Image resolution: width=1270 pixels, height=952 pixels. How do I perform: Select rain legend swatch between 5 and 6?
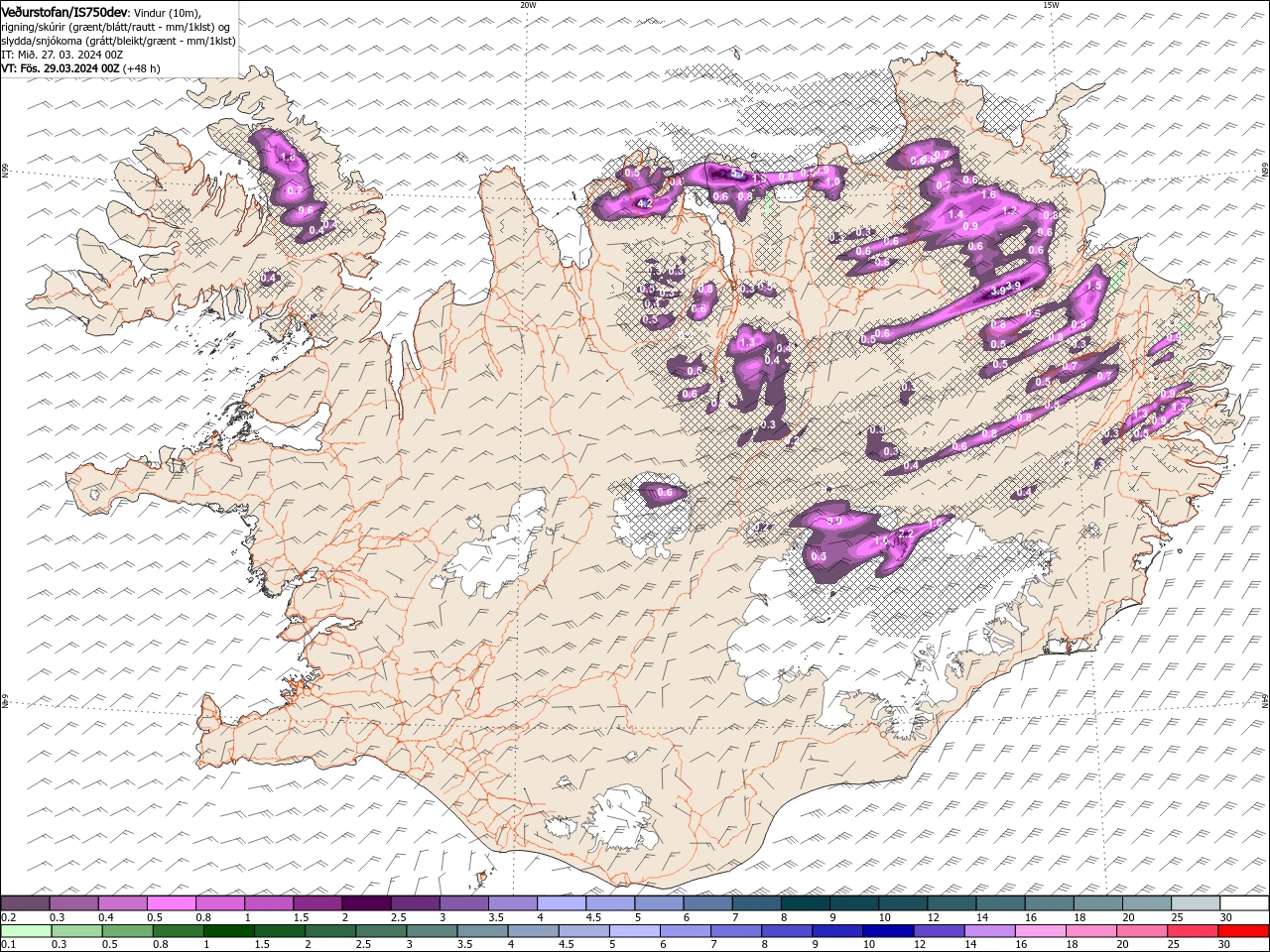[x=634, y=931]
